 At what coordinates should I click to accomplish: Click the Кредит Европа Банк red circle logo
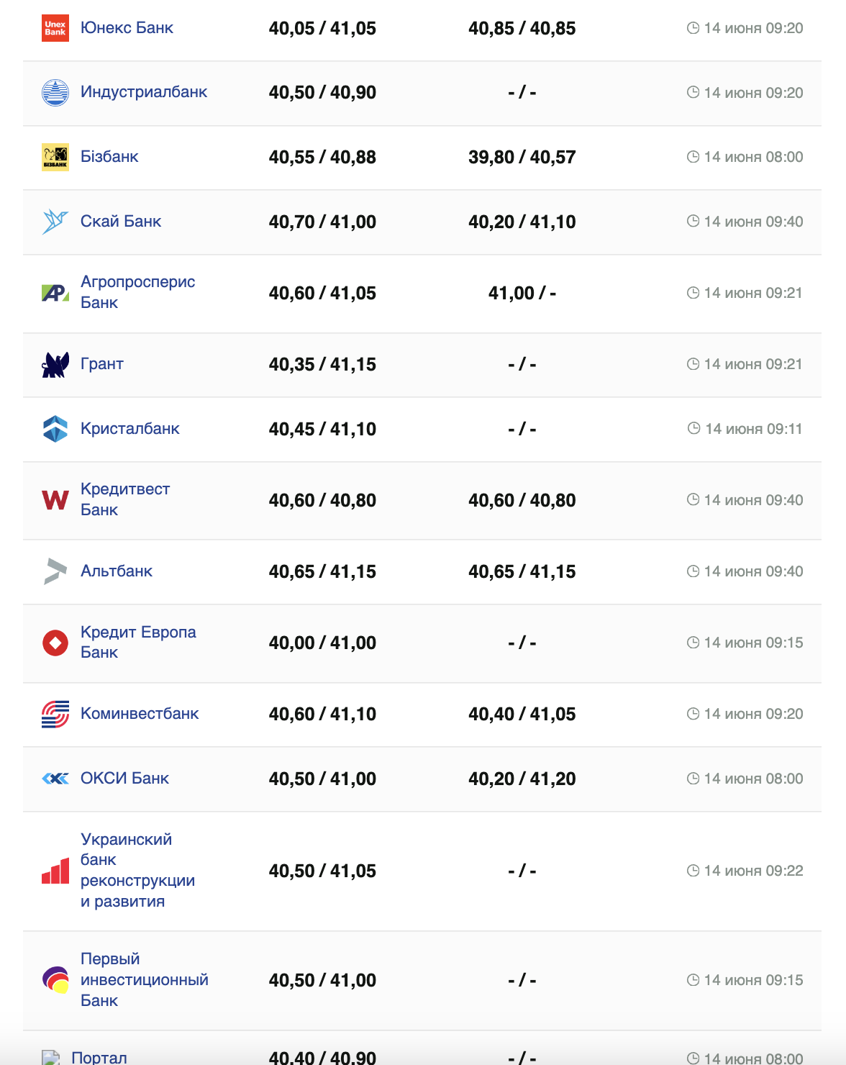click(55, 643)
